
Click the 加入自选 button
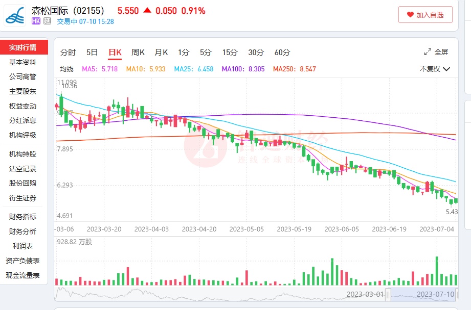pos(425,15)
